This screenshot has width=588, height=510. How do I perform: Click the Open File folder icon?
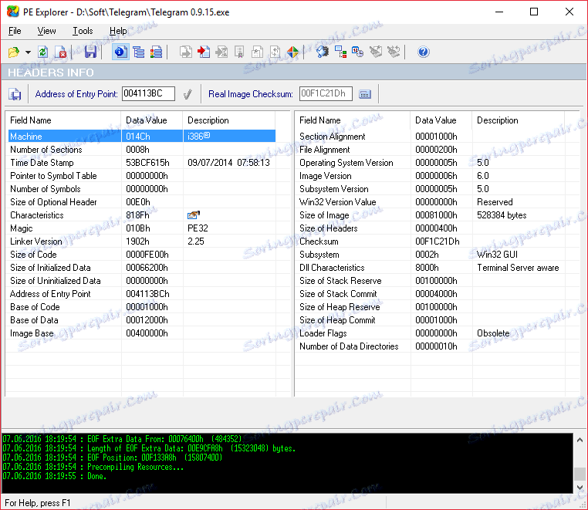click(x=14, y=52)
